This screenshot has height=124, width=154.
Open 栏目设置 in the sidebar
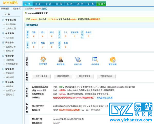(x=10, y=38)
